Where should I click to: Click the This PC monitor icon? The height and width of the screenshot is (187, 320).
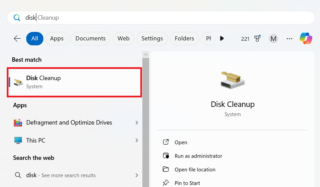point(18,141)
